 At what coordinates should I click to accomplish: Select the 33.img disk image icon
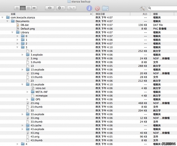[28, 118]
